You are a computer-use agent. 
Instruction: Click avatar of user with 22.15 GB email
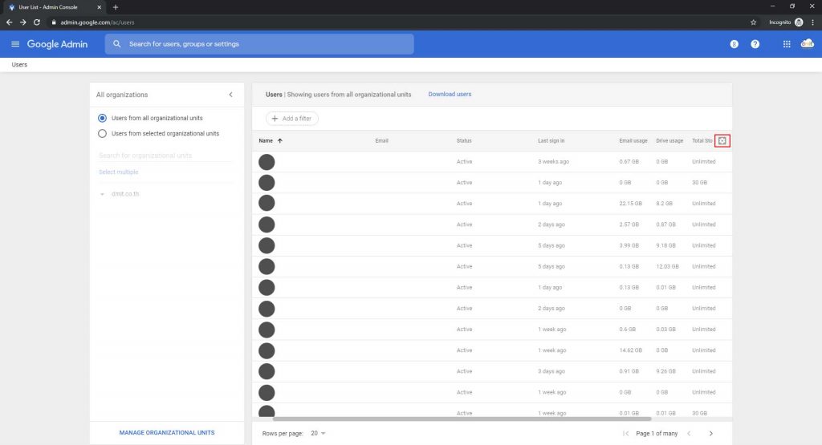tap(267, 203)
